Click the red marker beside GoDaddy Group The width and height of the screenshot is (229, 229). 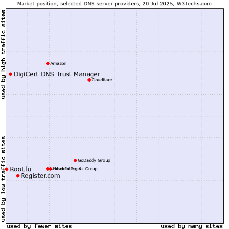[75, 161]
